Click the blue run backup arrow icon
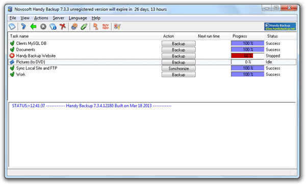306x185 pixels. pyautogui.click(x=23, y=26)
